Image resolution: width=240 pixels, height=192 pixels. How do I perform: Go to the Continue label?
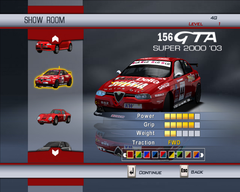tap(150, 173)
